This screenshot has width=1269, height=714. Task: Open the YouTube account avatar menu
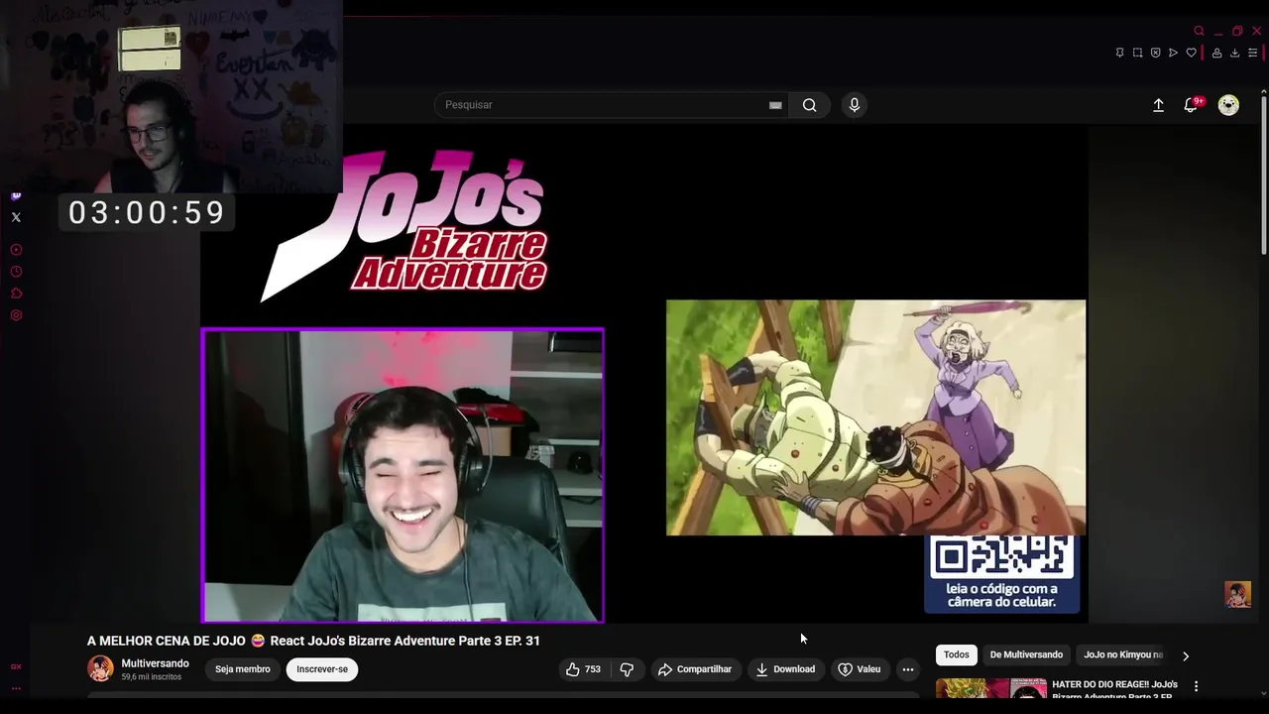(1228, 105)
